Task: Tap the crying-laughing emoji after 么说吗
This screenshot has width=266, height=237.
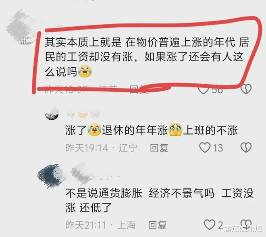Action: (85, 72)
